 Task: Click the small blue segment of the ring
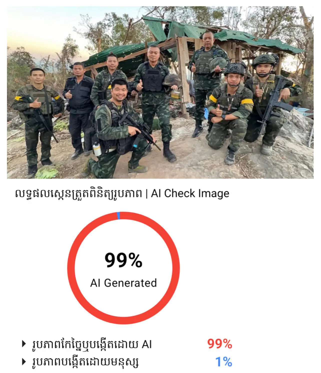[x=118, y=216]
